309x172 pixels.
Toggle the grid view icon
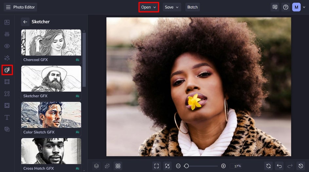118,166
